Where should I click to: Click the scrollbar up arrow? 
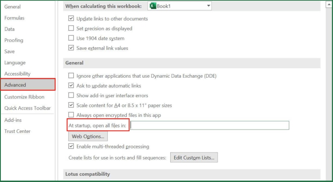pos(329,5)
